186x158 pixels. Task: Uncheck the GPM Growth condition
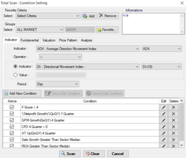coord(12,120)
